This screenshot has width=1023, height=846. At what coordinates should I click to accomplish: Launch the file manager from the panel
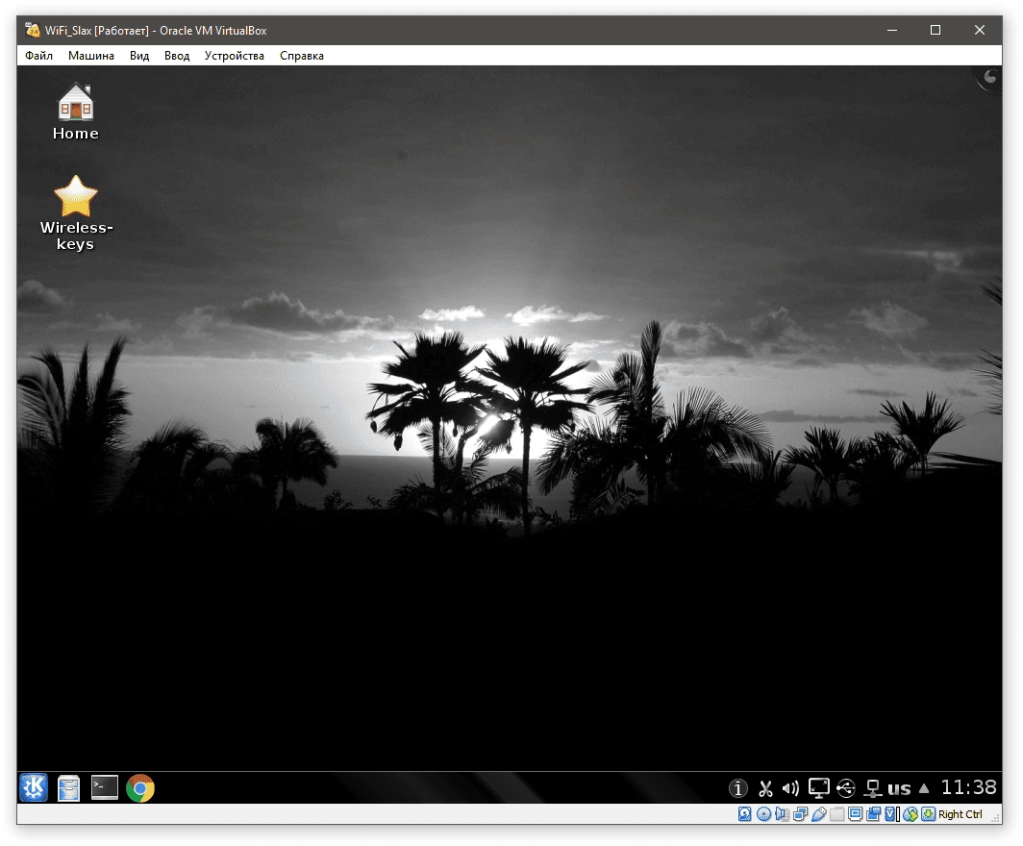[x=68, y=788]
